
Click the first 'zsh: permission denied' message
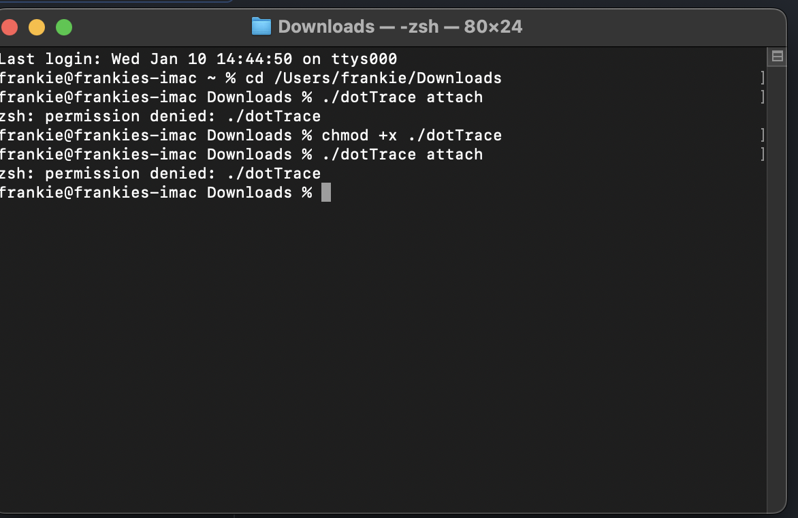(160, 117)
